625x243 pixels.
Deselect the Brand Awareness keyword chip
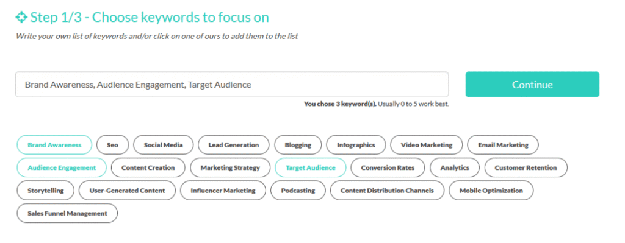pos(54,145)
